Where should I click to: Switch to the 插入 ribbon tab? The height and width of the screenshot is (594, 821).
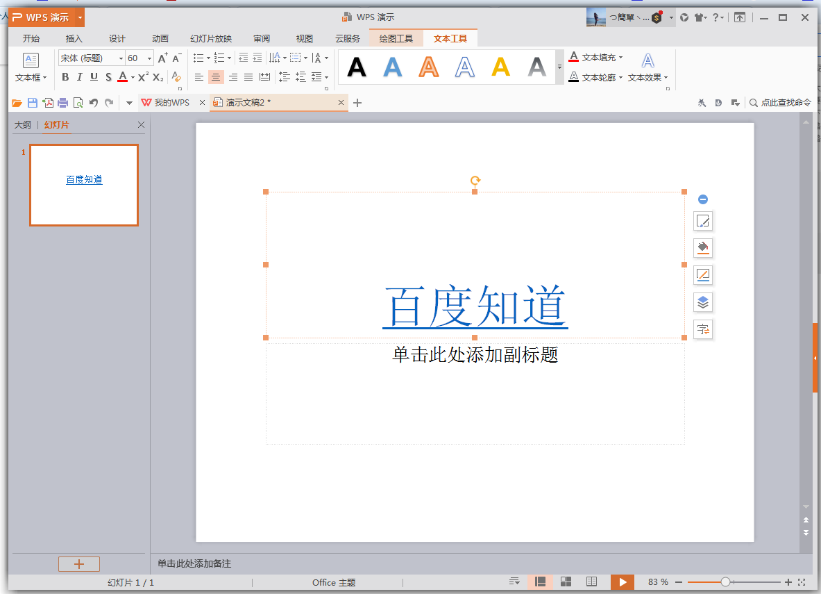[x=74, y=38]
